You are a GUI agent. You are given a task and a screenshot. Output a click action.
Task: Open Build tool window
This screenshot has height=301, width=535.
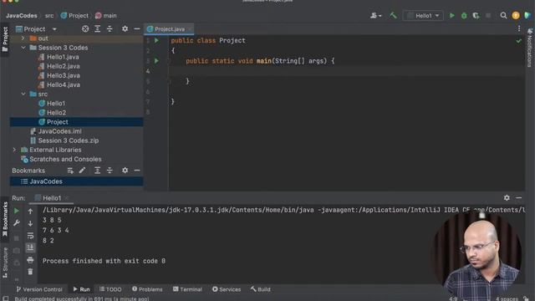pyautogui.click(x=260, y=289)
